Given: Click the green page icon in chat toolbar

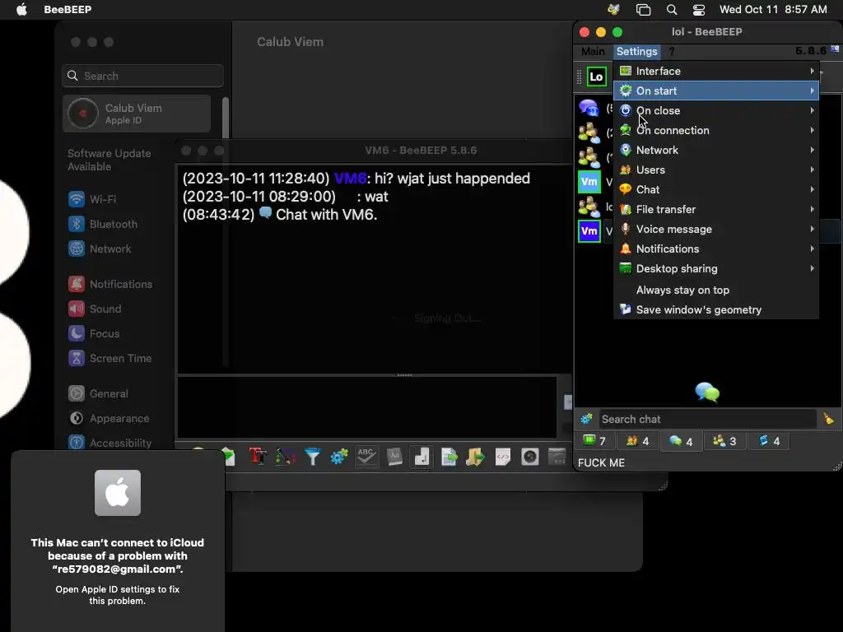Looking at the screenshot, I should (229, 457).
